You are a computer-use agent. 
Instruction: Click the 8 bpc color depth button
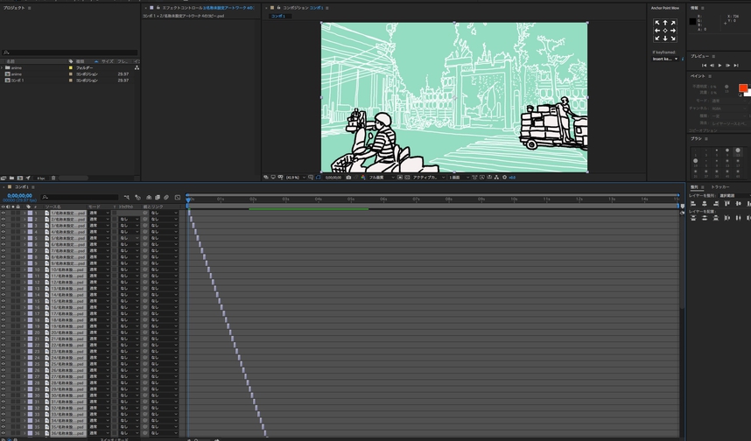click(40, 178)
